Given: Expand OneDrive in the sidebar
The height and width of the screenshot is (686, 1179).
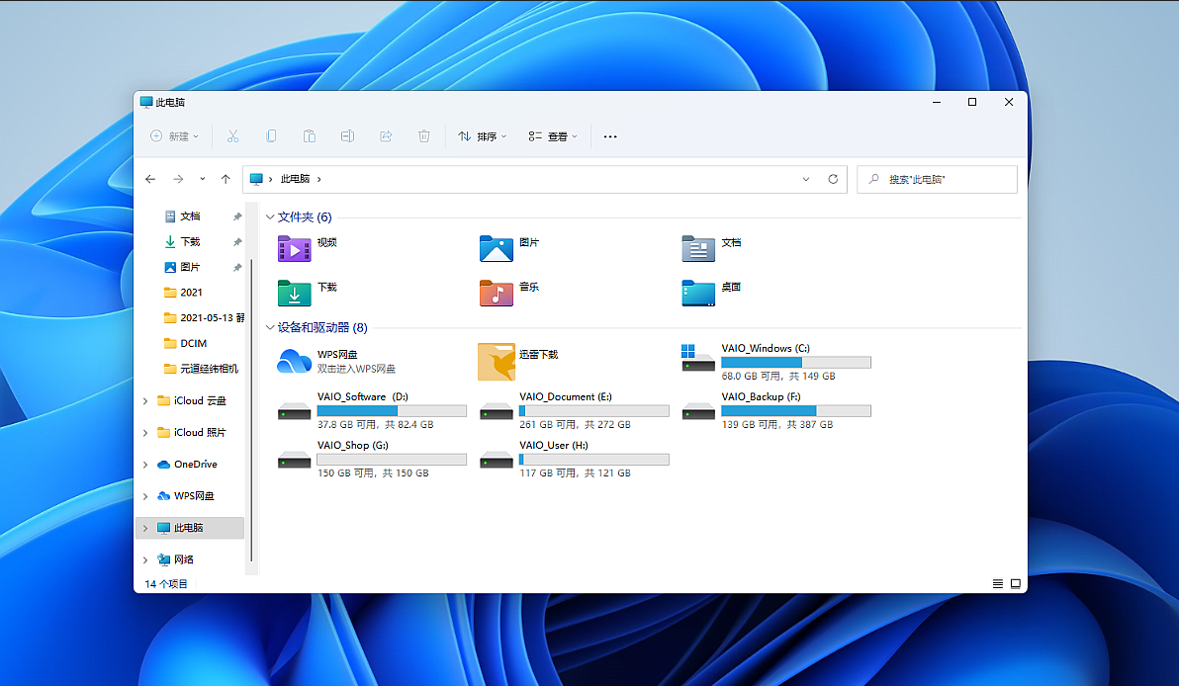Looking at the screenshot, I should (x=145, y=465).
